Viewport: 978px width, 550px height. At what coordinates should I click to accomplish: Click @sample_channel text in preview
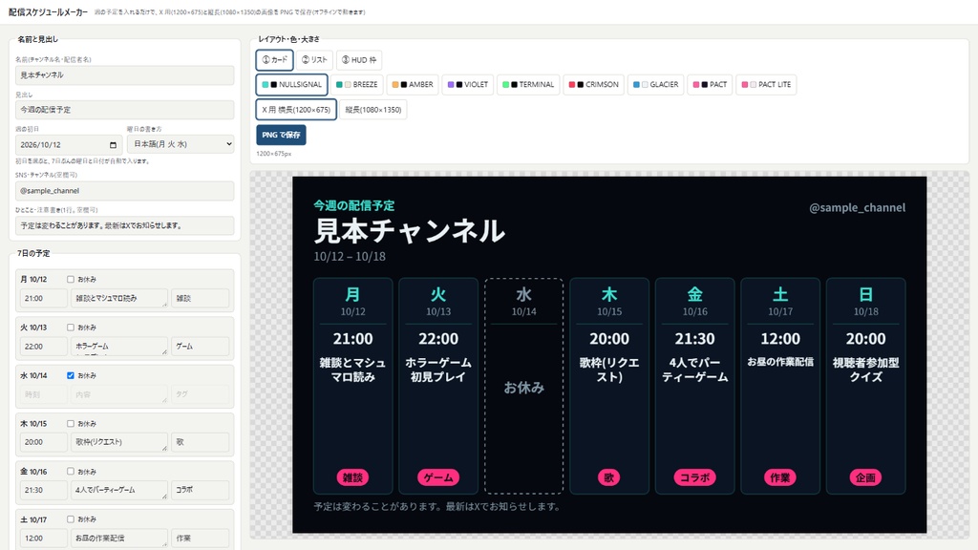pos(857,207)
